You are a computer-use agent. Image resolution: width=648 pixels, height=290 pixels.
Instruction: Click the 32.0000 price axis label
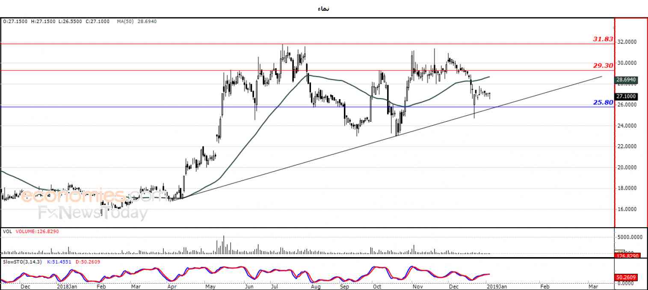click(x=627, y=42)
